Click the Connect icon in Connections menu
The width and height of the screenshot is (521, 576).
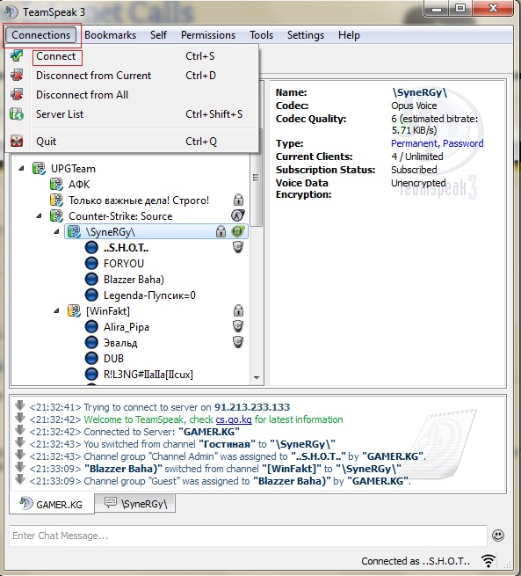click(17, 56)
